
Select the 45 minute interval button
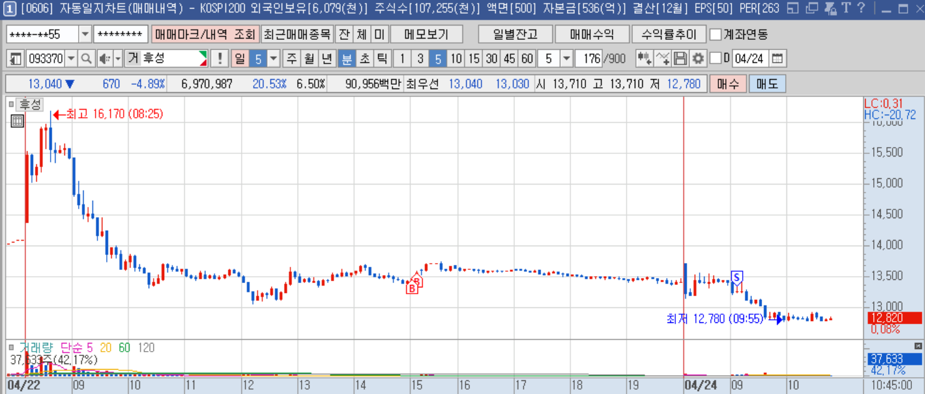click(x=509, y=59)
